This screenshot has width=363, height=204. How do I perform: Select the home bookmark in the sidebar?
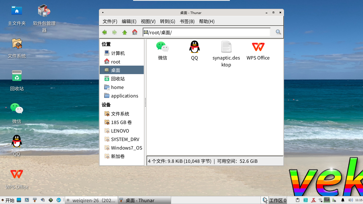[122, 87]
